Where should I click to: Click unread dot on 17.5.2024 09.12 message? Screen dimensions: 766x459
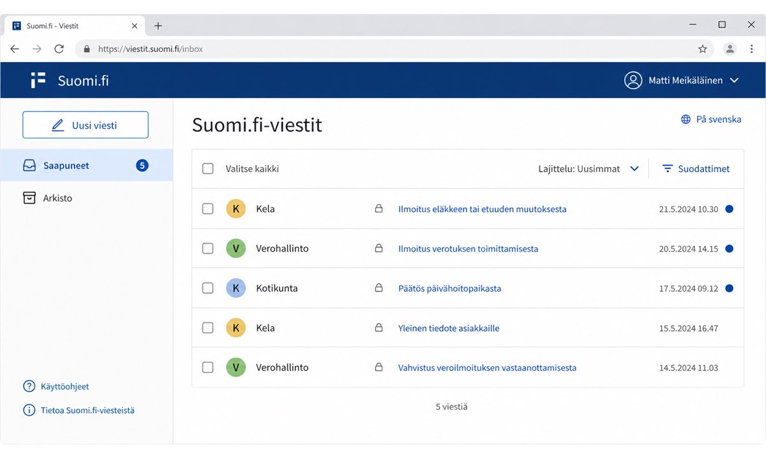[730, 288]
